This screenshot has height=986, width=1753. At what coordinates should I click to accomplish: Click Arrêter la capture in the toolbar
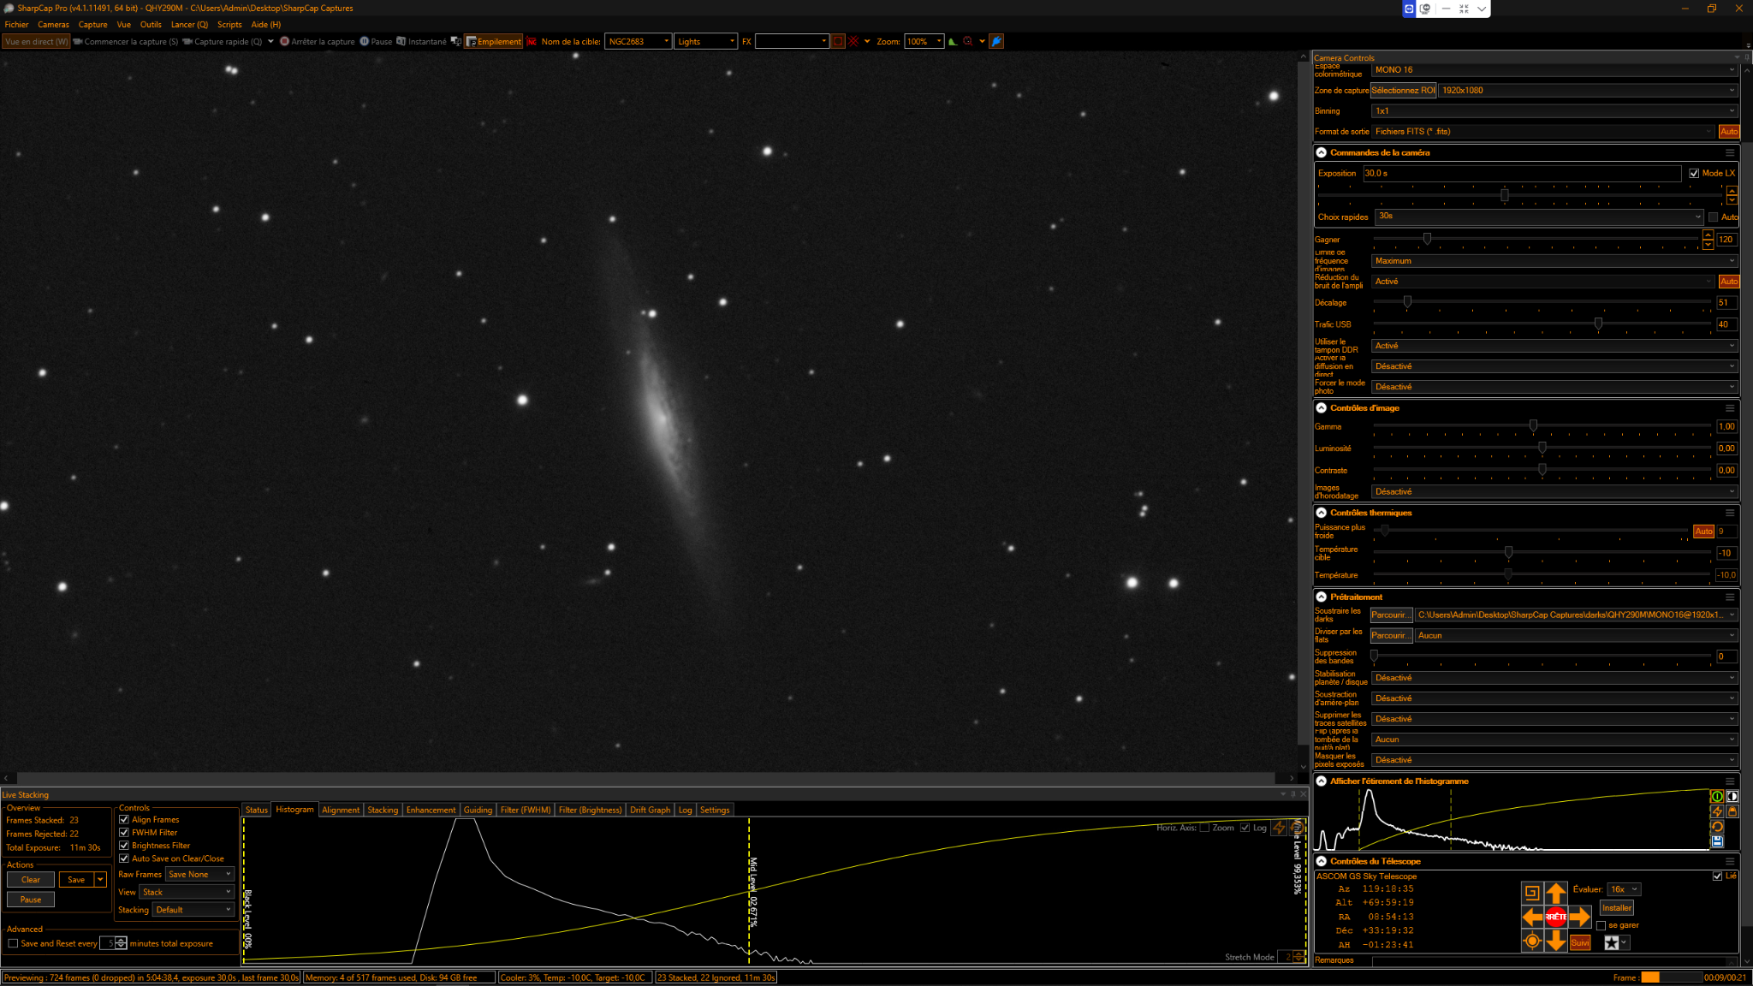point(317,41)
